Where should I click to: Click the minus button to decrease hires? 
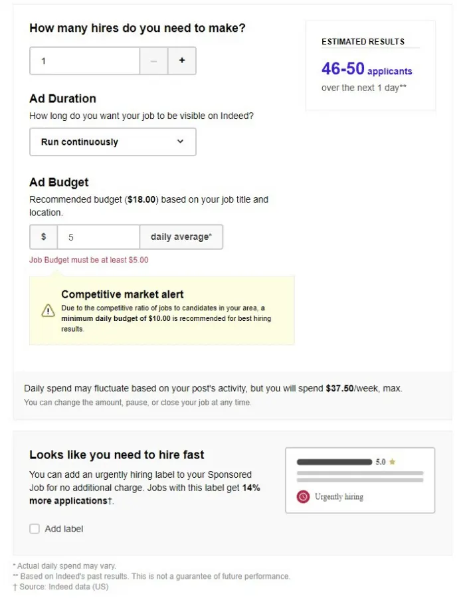click(x=153, y=60)
